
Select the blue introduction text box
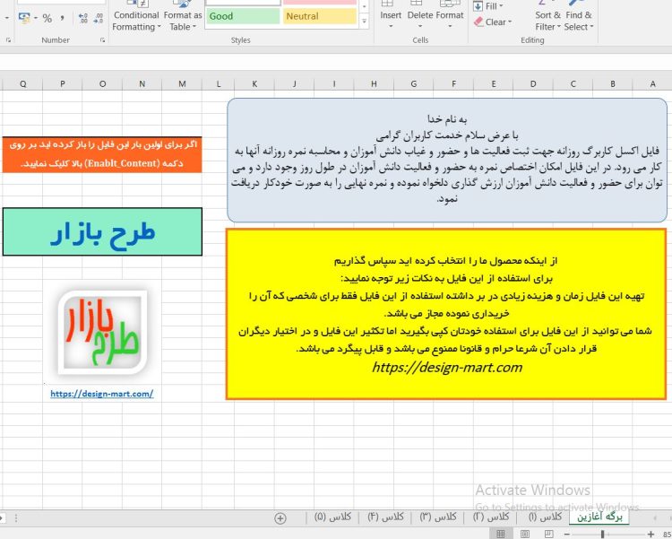pos(447,160)
